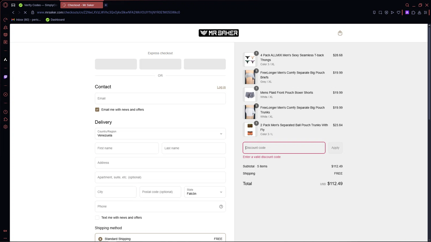Click the page vertical scrollbar thumb
Image resolution: width=431 pixels, height=242 pixels.
(x=429, y=73)
